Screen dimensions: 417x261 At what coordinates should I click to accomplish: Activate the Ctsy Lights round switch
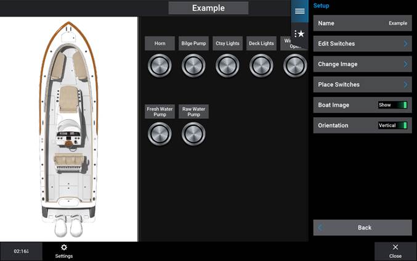point(227,65)
